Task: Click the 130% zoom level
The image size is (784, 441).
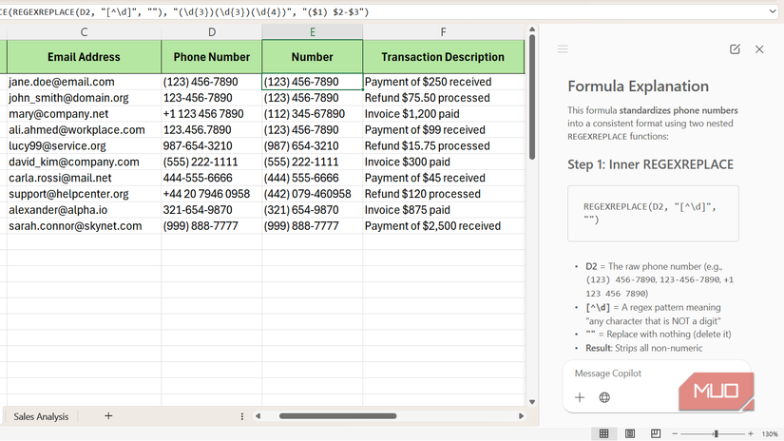Action: click(770, 434)
